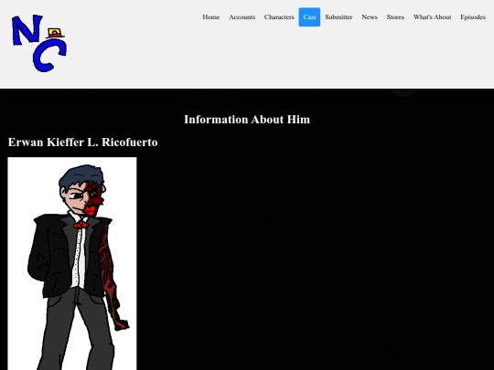
Task: Click the character portrait image
Action: (72, 264)
